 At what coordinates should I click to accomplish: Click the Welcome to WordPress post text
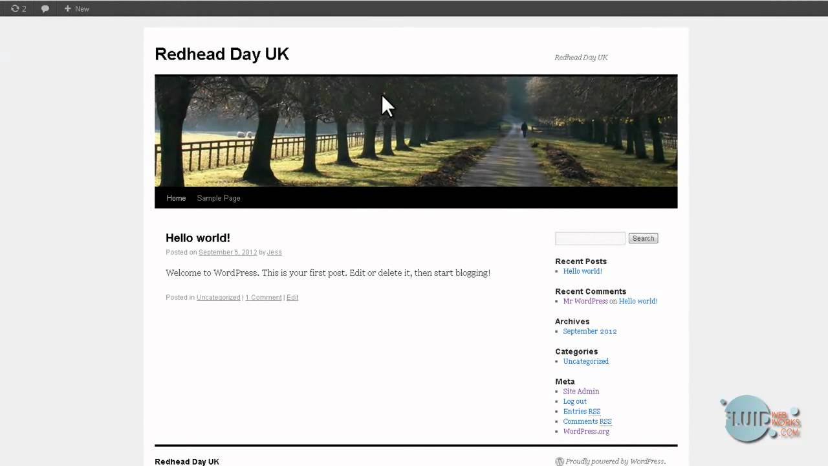(x=328, y=273)
